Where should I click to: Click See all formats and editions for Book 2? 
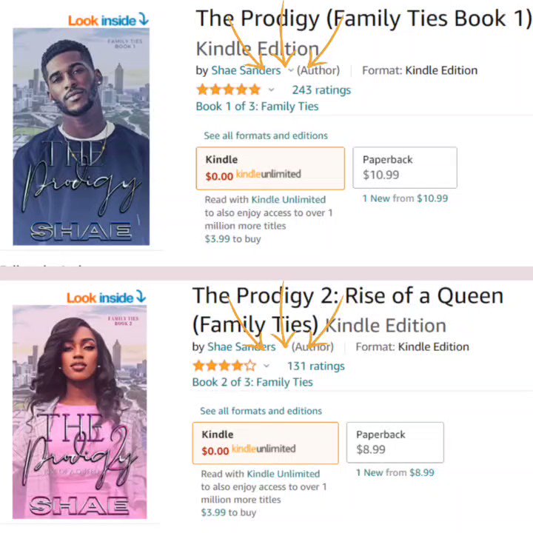pos(261,411)
